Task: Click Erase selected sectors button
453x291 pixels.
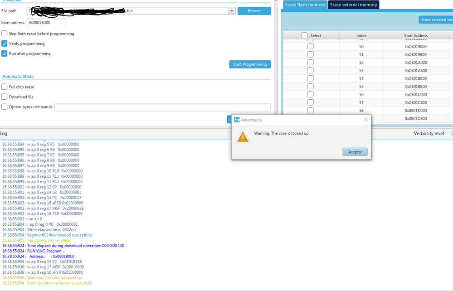Action: point(436,19)
